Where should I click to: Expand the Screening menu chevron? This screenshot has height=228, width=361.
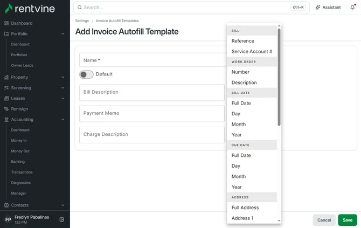point(63,88)
